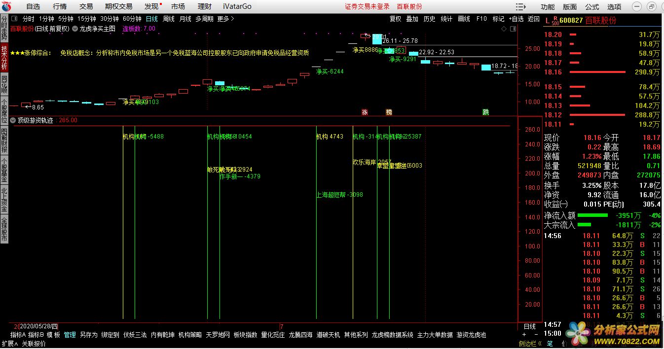Select 技术分析 left sidebar tab
This screenshot has width=664, height=349.
click(4, 58)
